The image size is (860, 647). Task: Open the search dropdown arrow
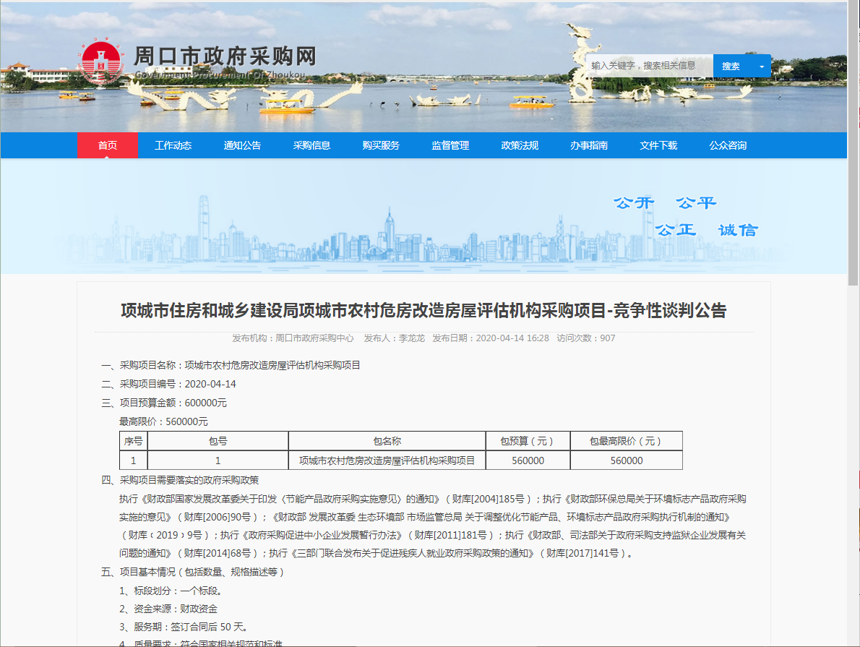(x=760, y=66)
